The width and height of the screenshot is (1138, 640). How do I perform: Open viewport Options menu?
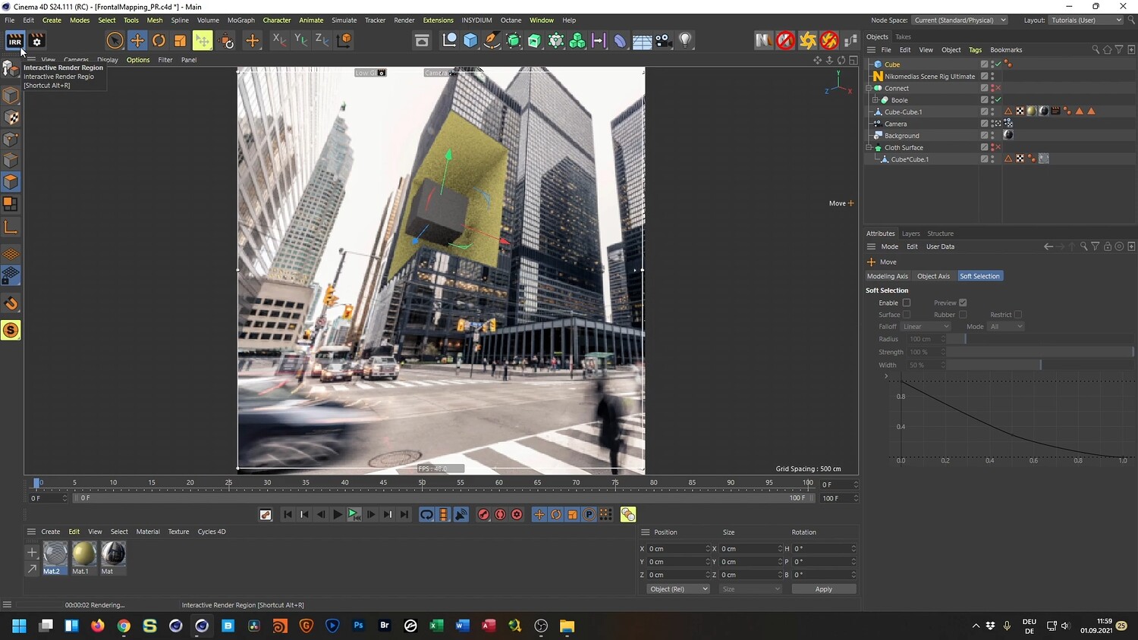(x=138, y=60)
